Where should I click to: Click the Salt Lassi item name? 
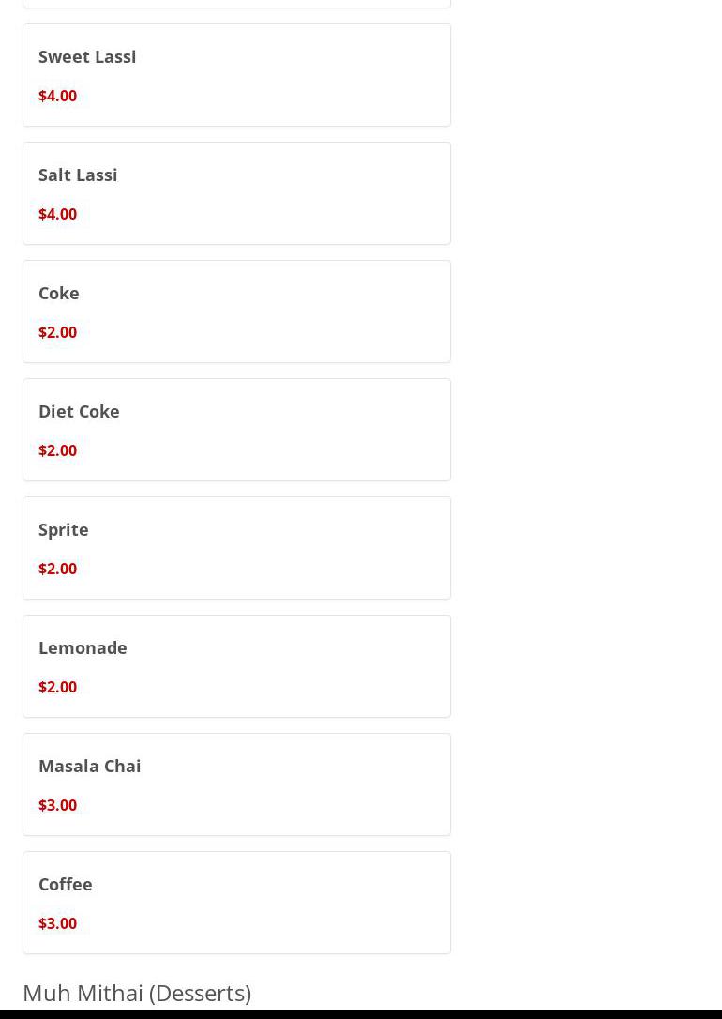(78, 175)
